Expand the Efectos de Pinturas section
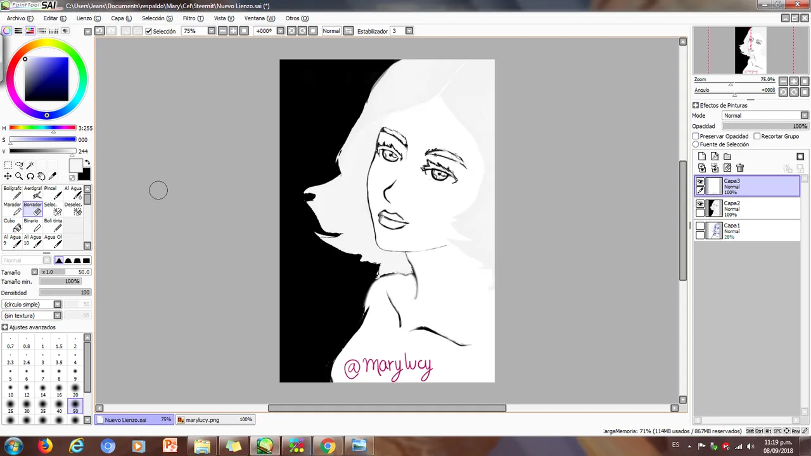Viewport: 811px width, 456px height. coord(696,105)
